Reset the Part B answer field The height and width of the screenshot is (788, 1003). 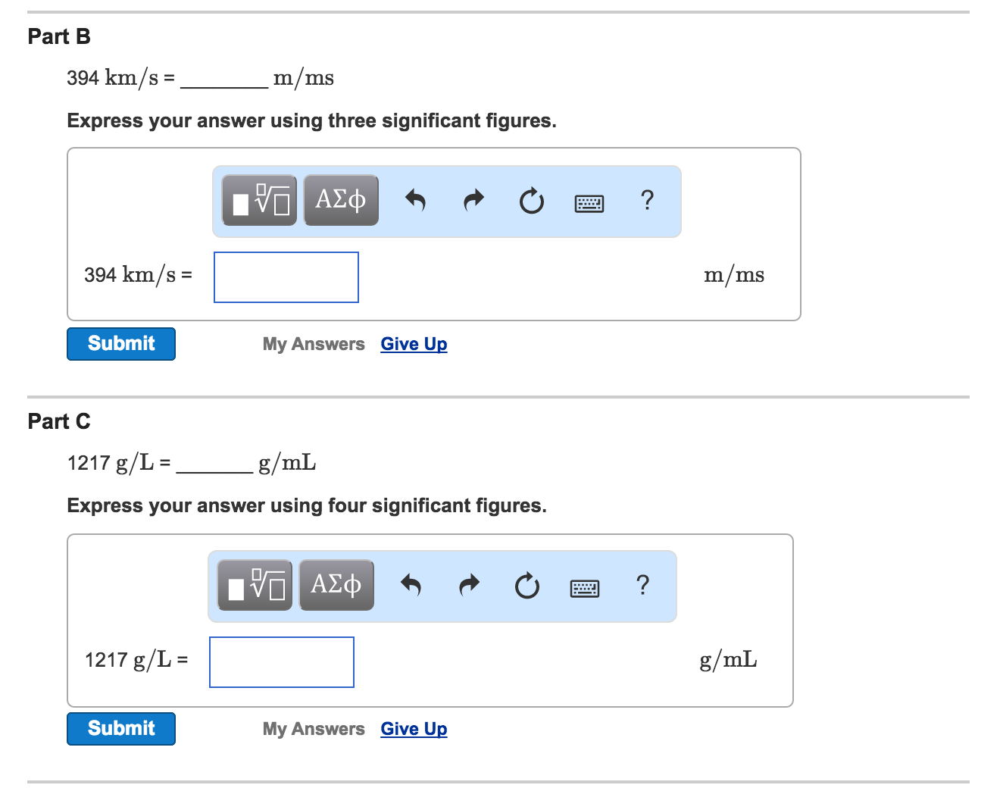pyautogui.click(x=531, y=201)
